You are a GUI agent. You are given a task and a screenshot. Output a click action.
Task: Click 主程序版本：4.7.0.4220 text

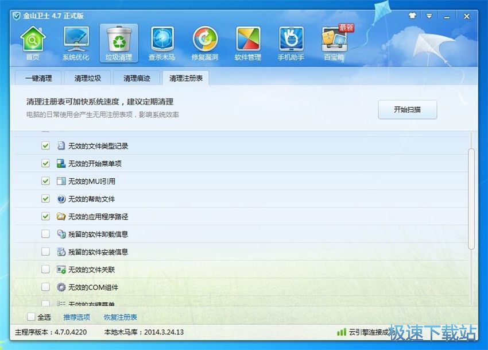tap(51, 332)
